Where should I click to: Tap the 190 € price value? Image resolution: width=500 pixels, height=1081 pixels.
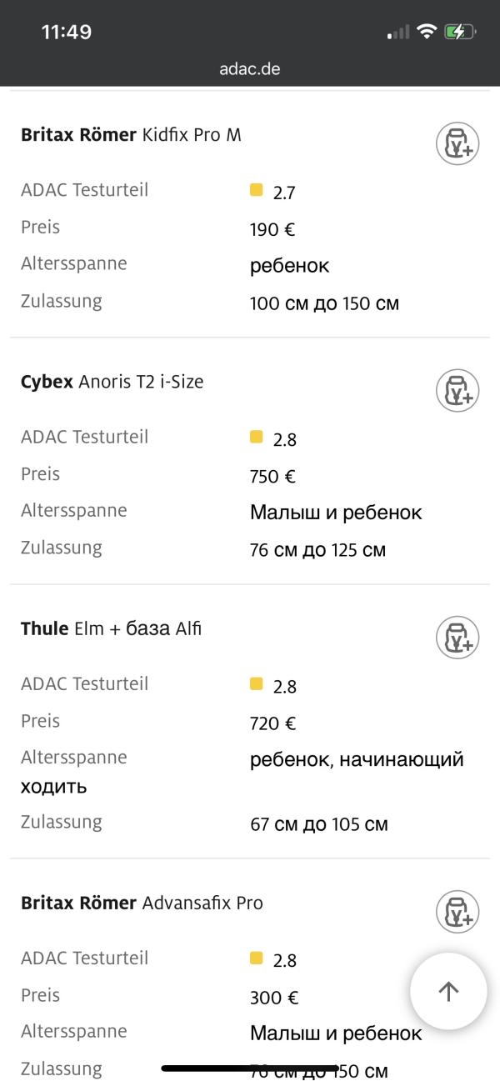pyautogui.click(x=272, y=230)
